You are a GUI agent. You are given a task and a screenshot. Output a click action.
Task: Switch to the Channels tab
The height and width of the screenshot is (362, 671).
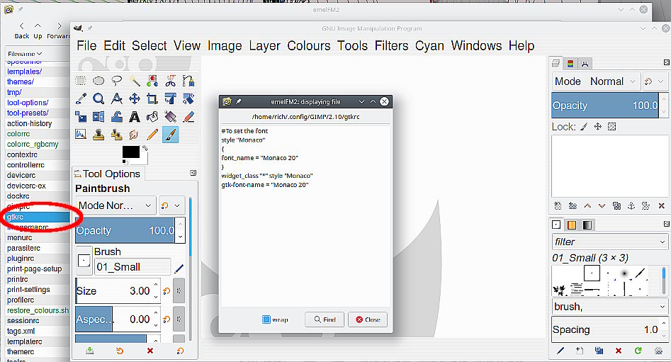[x=570, y=64]
